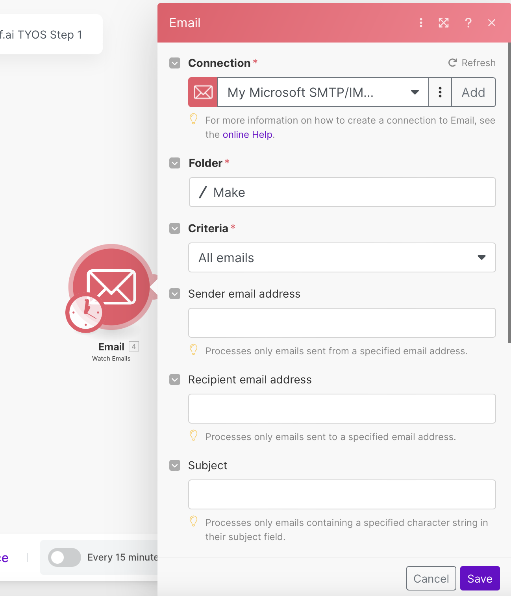
Task: Select the Email Watch Emails module
Action: point(111,287)
